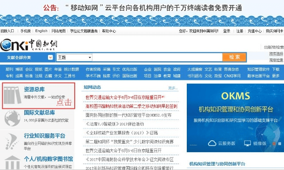
Task: Click the bookshelf icon for 资源总库
Action: 12,95
